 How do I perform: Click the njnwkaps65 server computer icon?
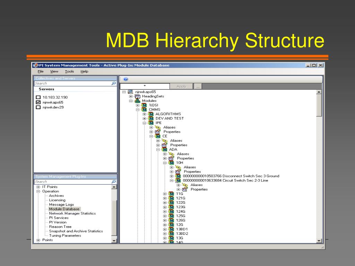point(130,92)
